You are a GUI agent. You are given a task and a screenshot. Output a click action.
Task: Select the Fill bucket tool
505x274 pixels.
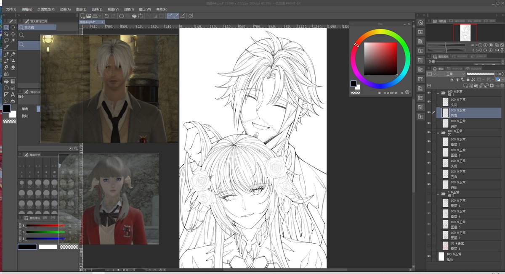pos(6,81)
